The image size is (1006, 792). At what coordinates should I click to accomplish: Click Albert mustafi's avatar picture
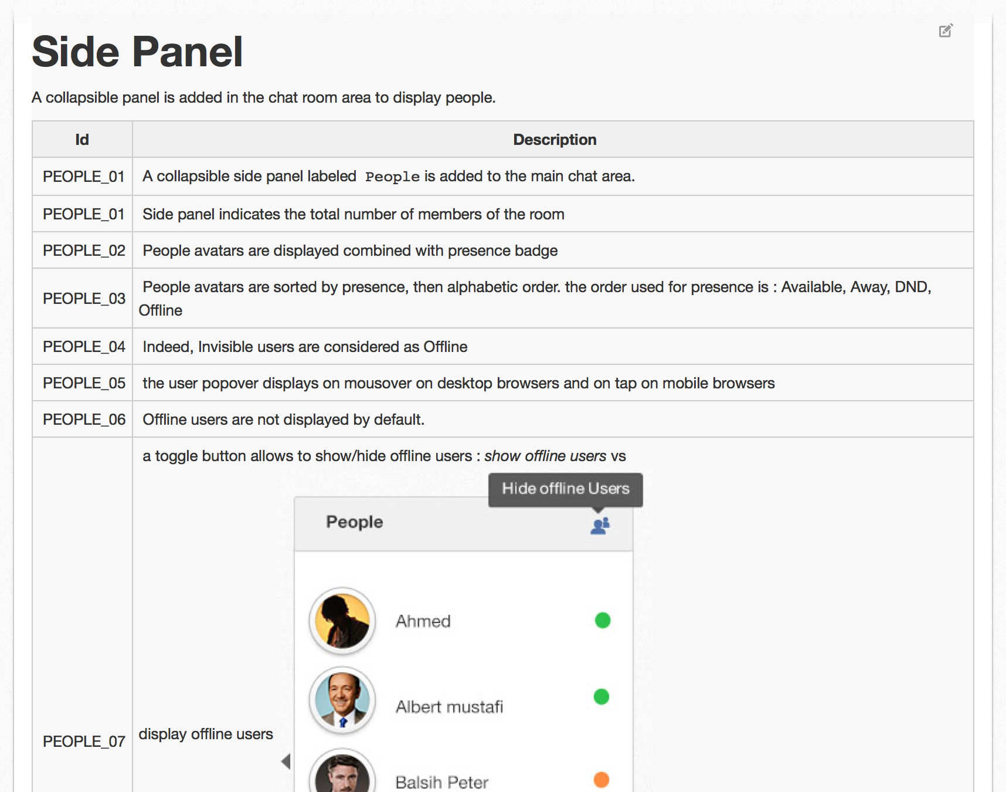tap(342, 700)
